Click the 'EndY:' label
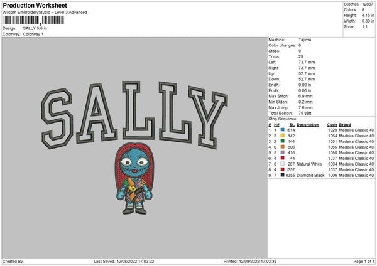Viewport: 377px width, 266px height. pyautogui.click(x=274, y=90)
